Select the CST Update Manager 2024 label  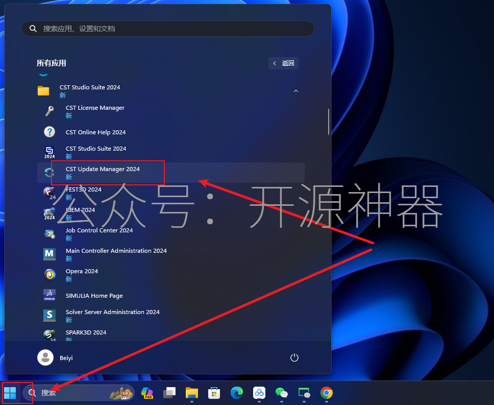click(103, 169)
